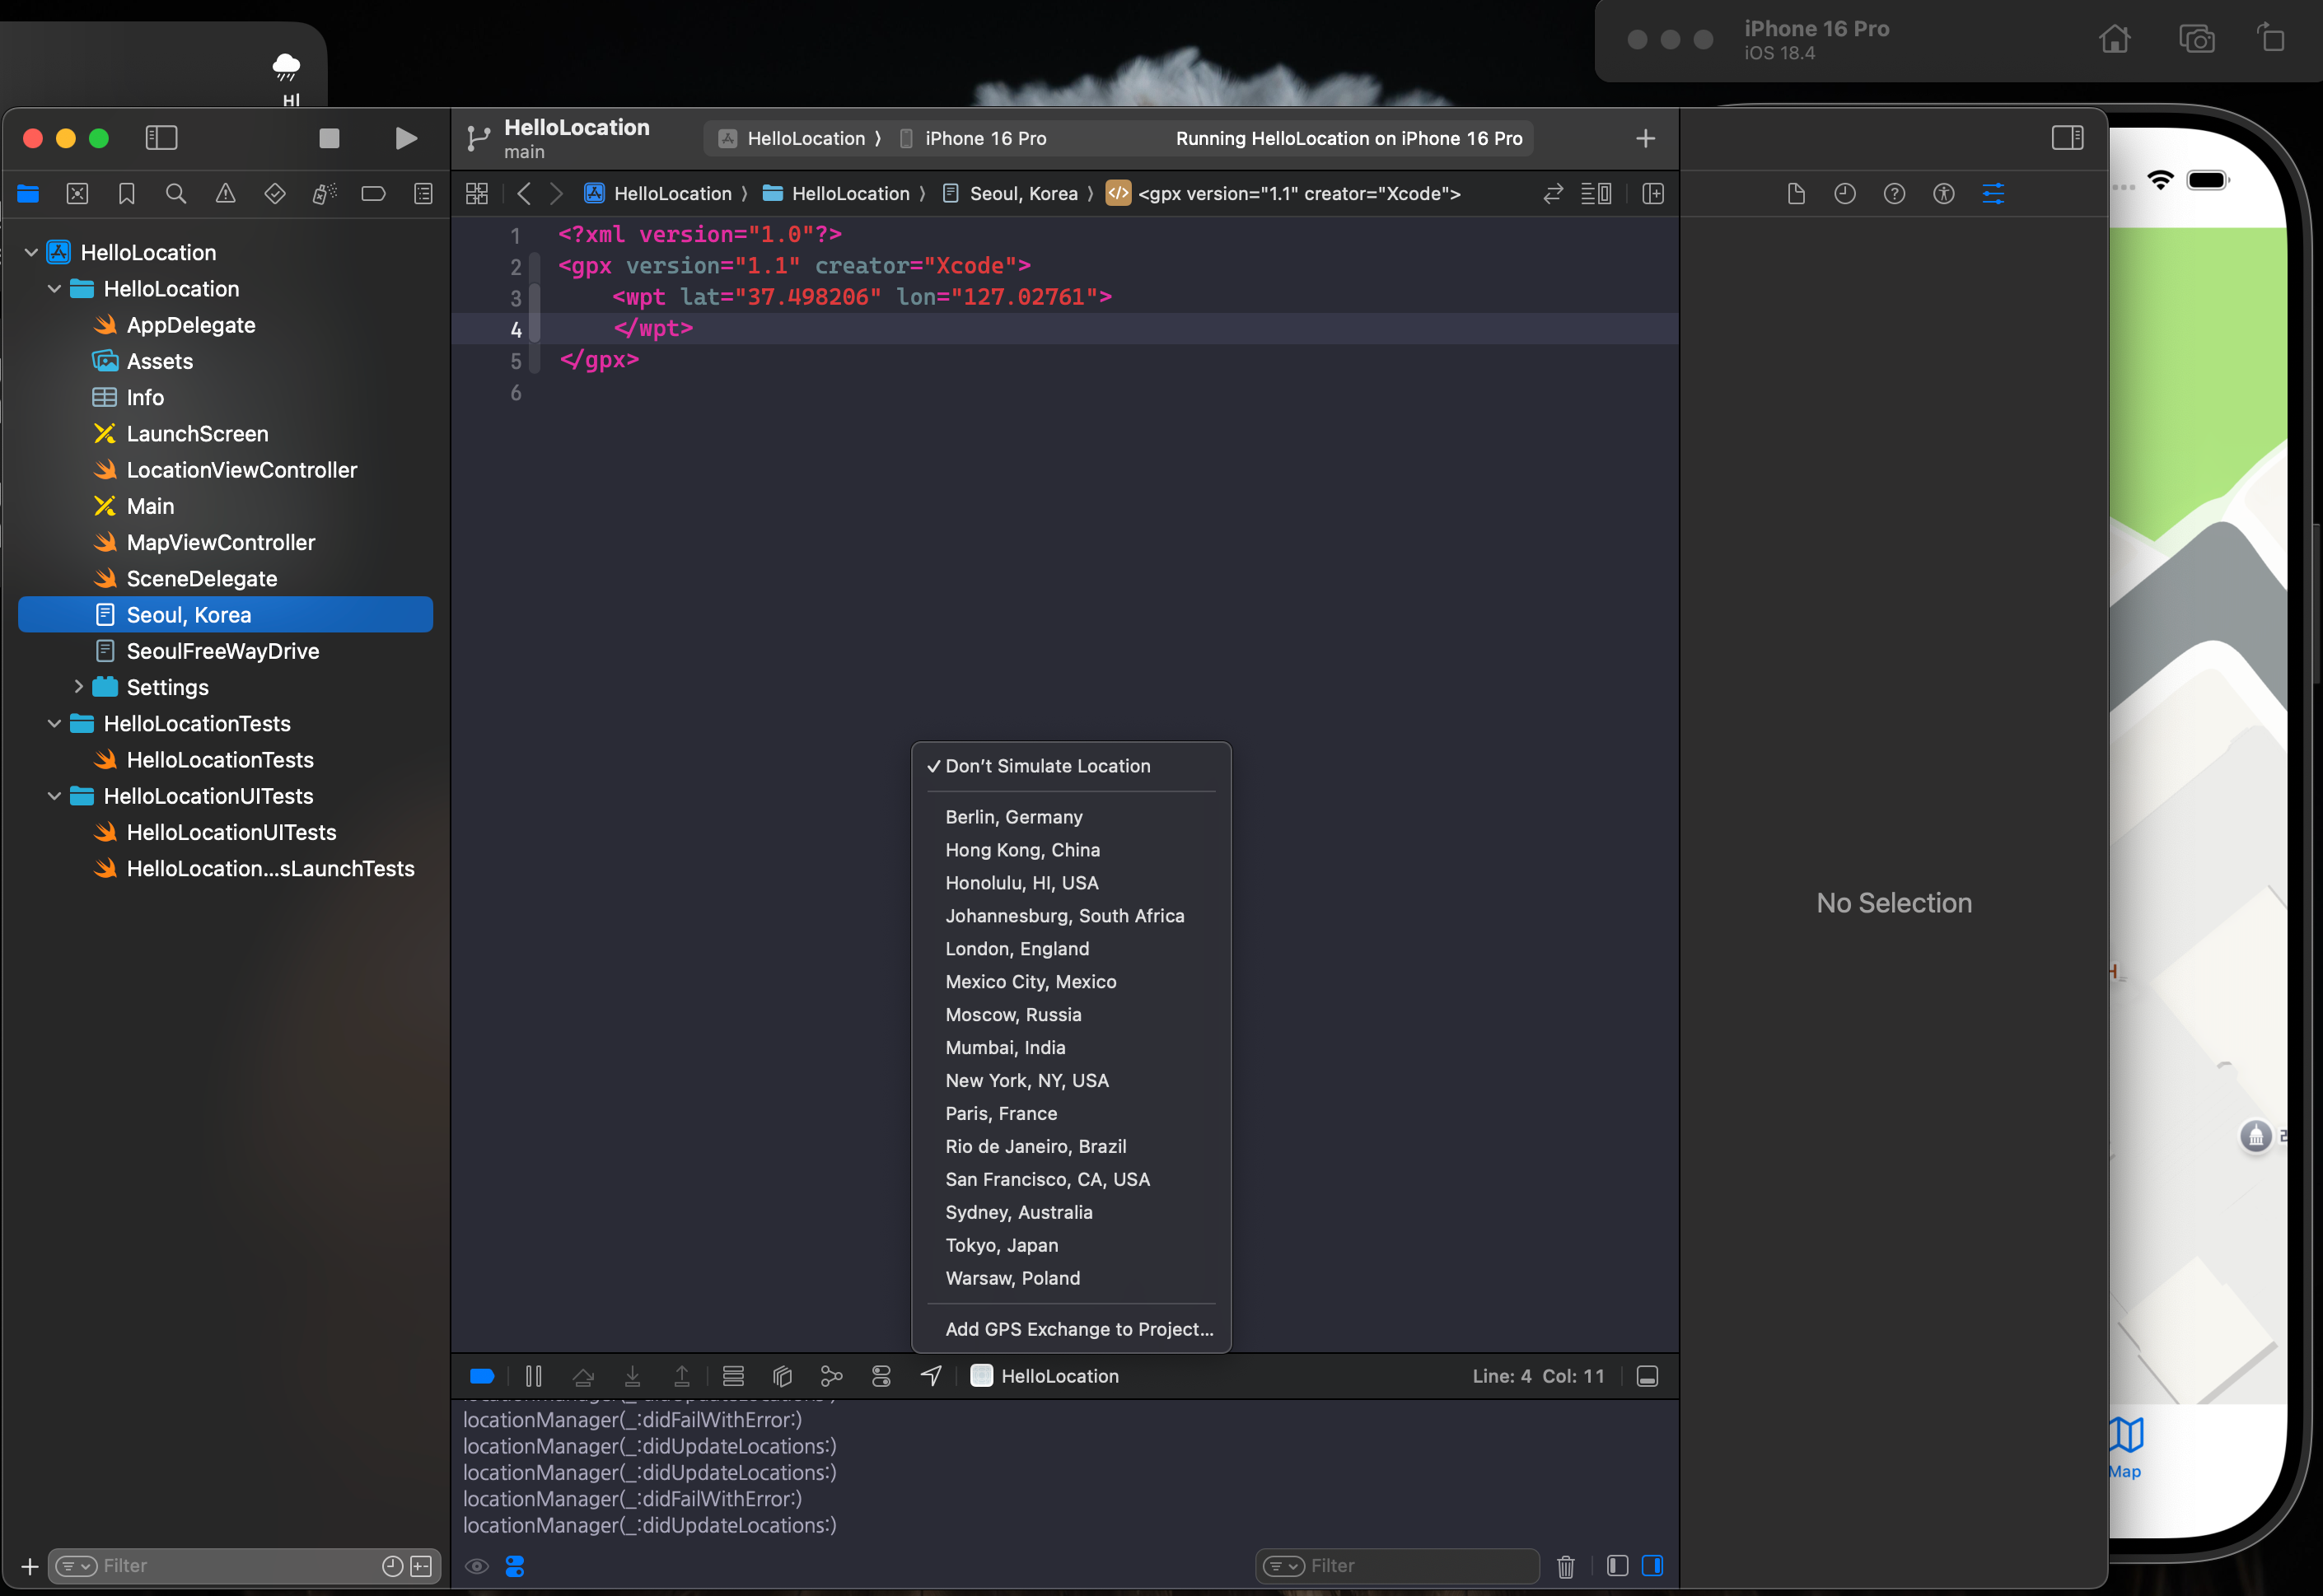The height and width of the screenshot is (1596, 2323).
Task: Collapse the HelloLocation source folder
Action: tap(54, 289)
